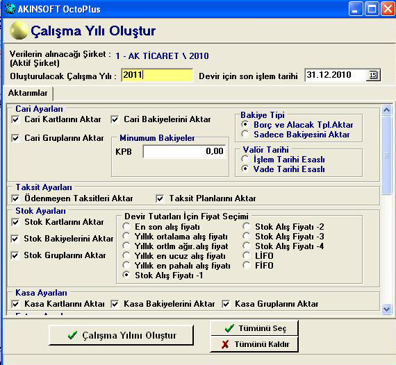The width and height of the screenshot is (396, 365).
Task: Click the AKINSOFT OctoPlus title bar icon
Action: 10,9
